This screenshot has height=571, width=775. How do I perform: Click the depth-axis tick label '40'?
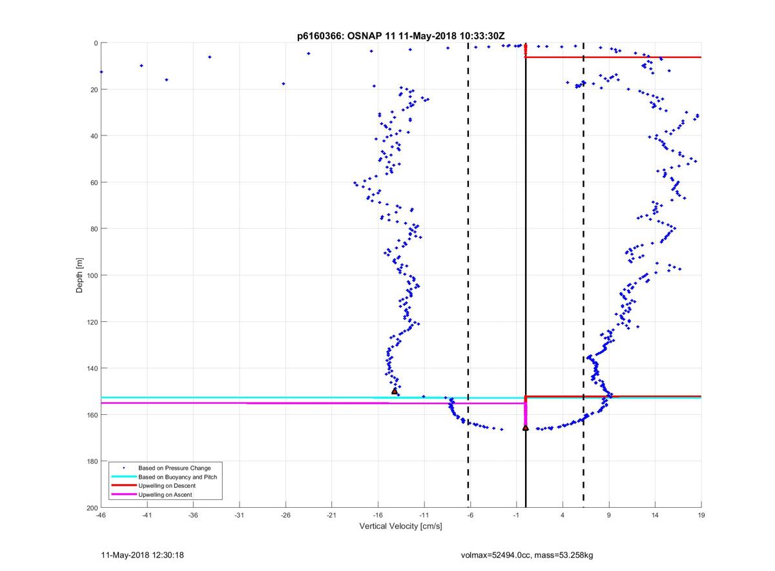click(94, 136)
